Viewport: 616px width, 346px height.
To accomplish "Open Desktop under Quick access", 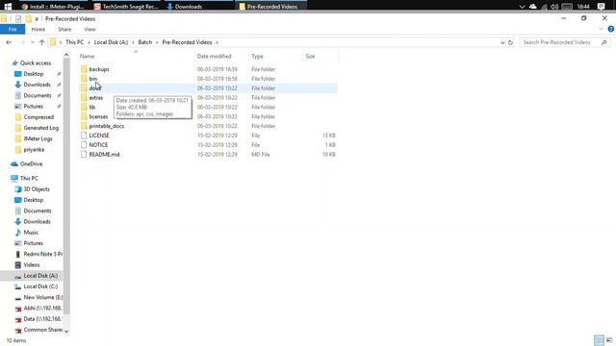I will tap(34, 74).
